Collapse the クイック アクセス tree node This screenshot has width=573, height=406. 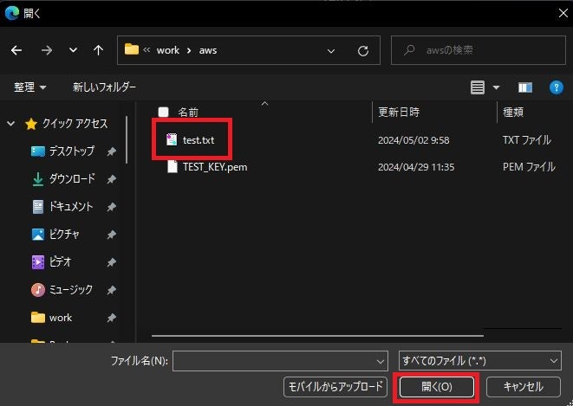coord(10,124)
